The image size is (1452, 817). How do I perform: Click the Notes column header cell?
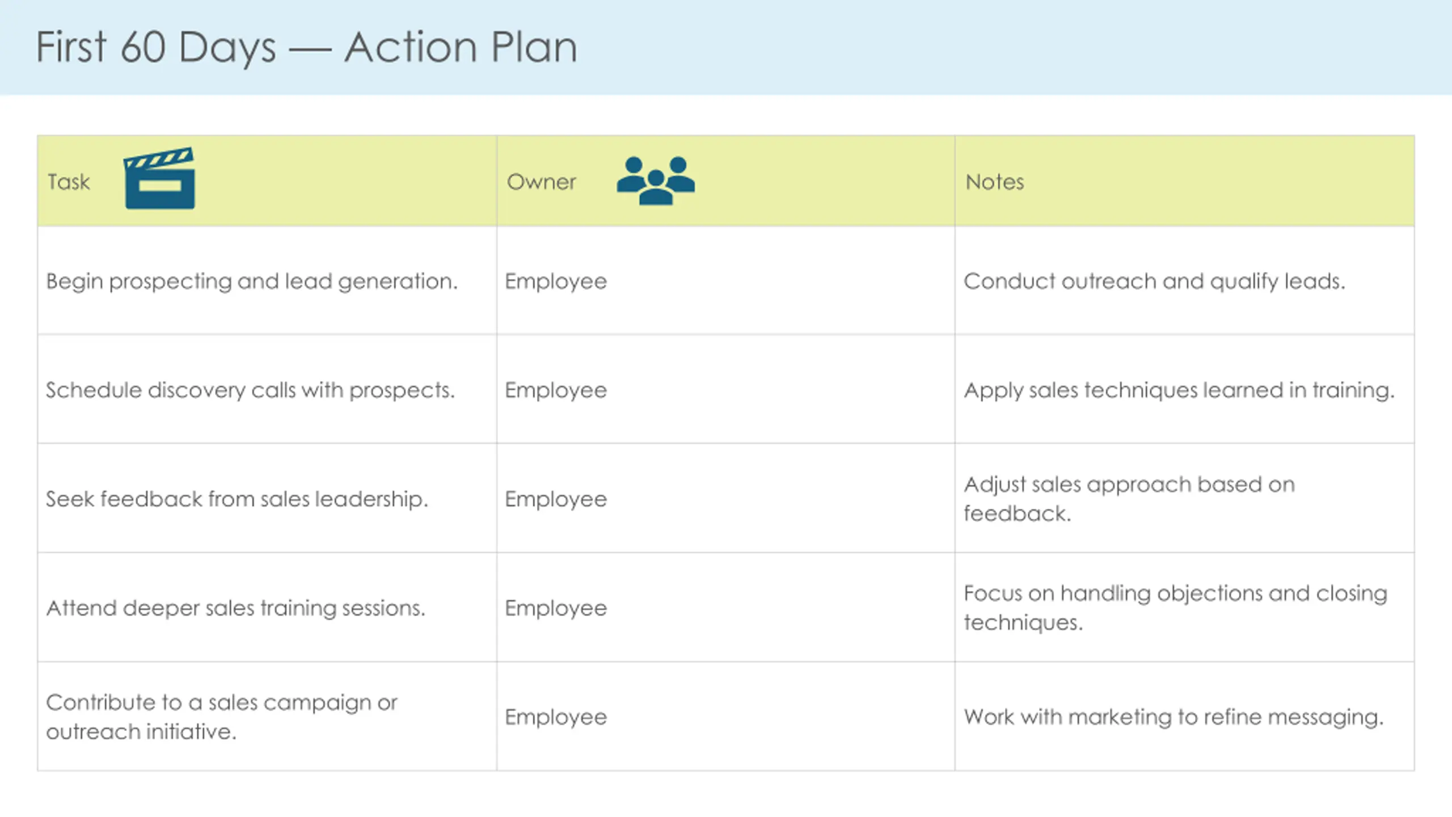(x=1184, y=181)
